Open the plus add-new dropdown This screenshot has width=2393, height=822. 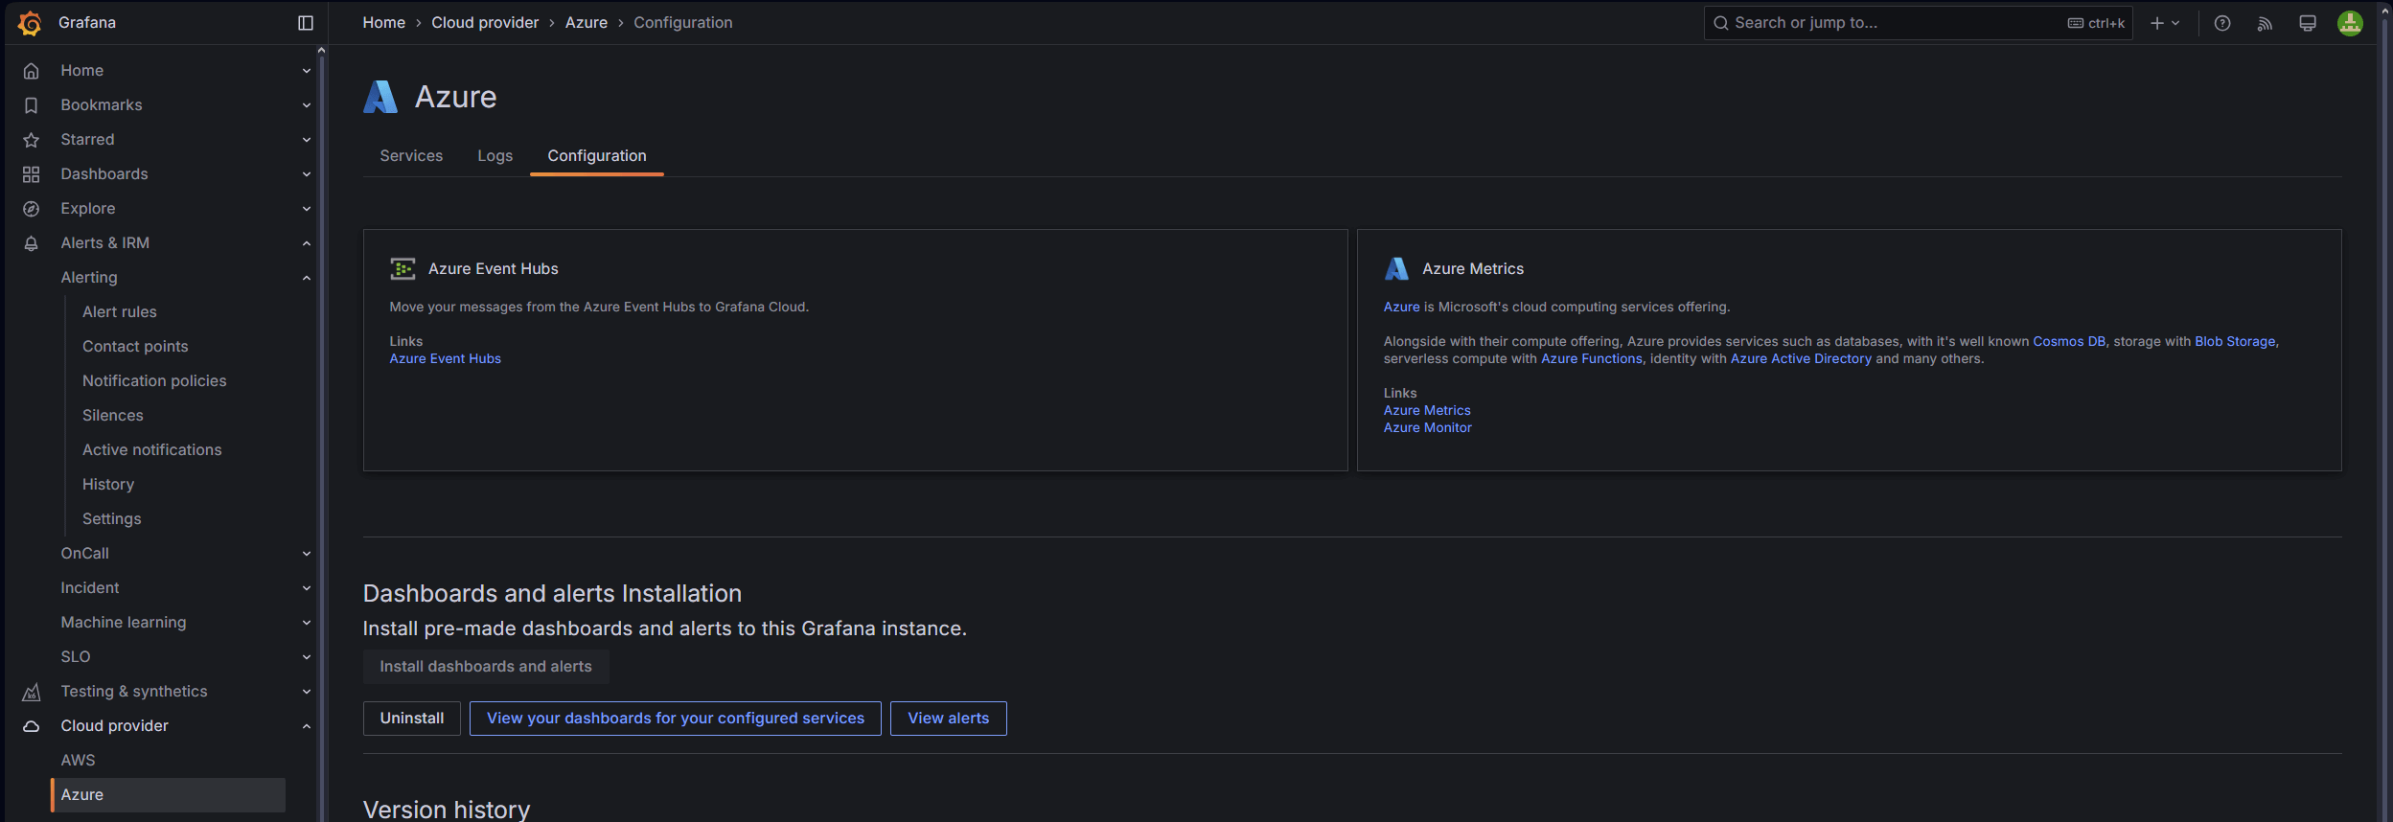click(x=2164, y=23)
